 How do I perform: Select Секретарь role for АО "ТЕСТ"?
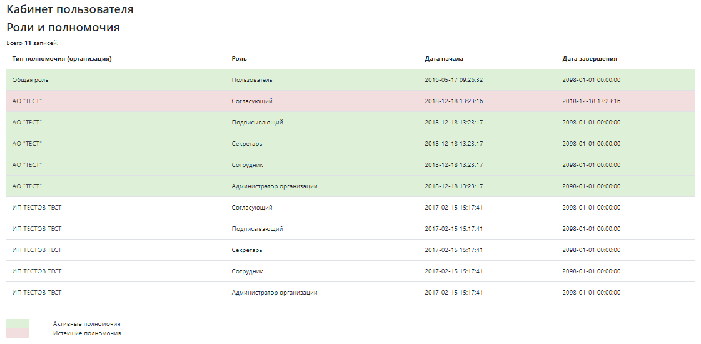(246, 144)
